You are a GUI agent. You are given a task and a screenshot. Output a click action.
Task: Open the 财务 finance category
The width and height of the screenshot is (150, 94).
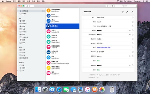[x=22, y=26]
